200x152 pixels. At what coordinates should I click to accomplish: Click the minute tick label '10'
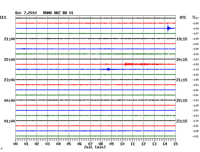(x=122, y=144)
